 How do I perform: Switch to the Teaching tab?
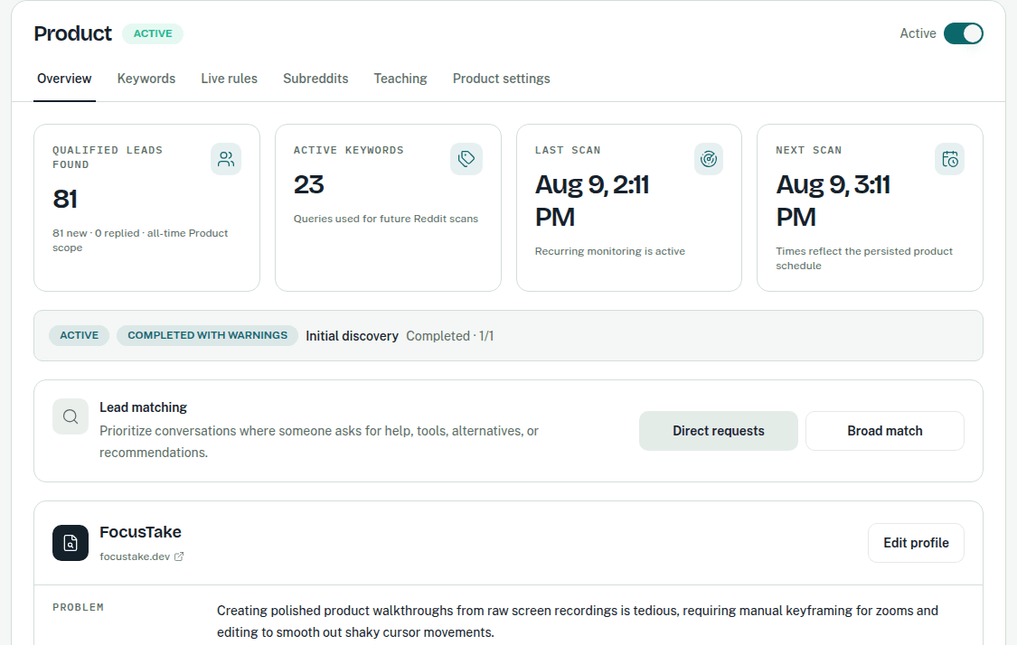click(400, 79)
